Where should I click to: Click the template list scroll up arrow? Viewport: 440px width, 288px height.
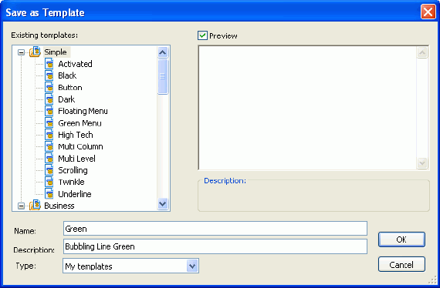163,52
